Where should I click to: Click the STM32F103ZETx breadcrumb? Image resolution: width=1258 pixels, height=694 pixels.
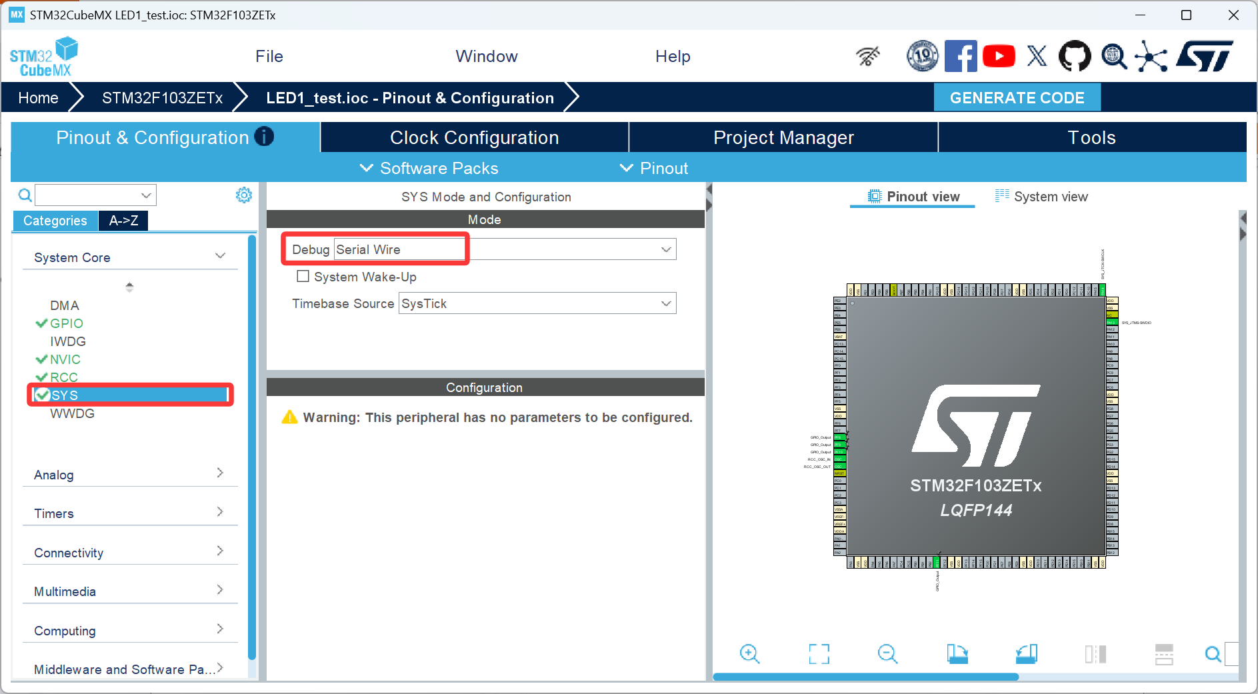(x=163, y=98)
